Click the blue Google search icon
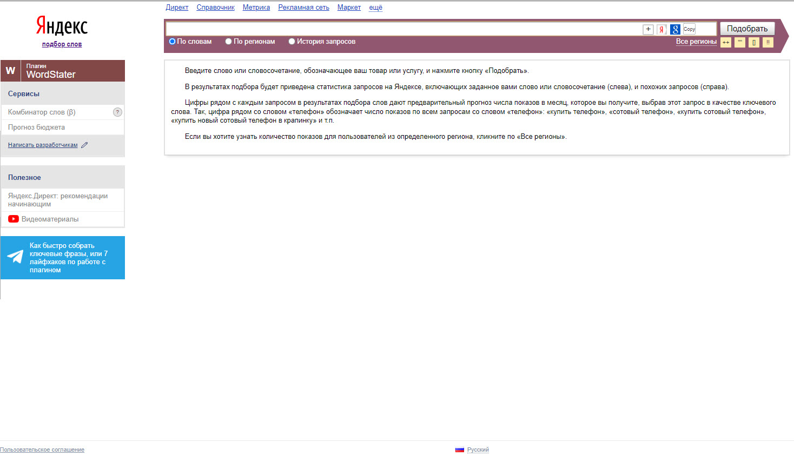Viewport: 794px width, 463px height. click(675, 29)
